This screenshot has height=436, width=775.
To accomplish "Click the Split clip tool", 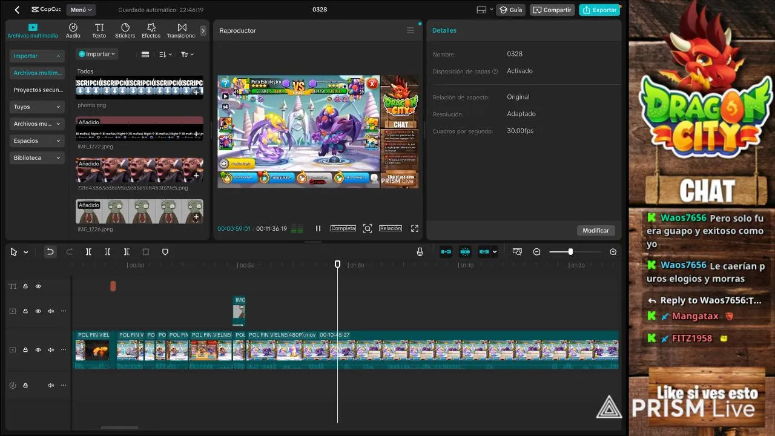I will tap(88, 252).
